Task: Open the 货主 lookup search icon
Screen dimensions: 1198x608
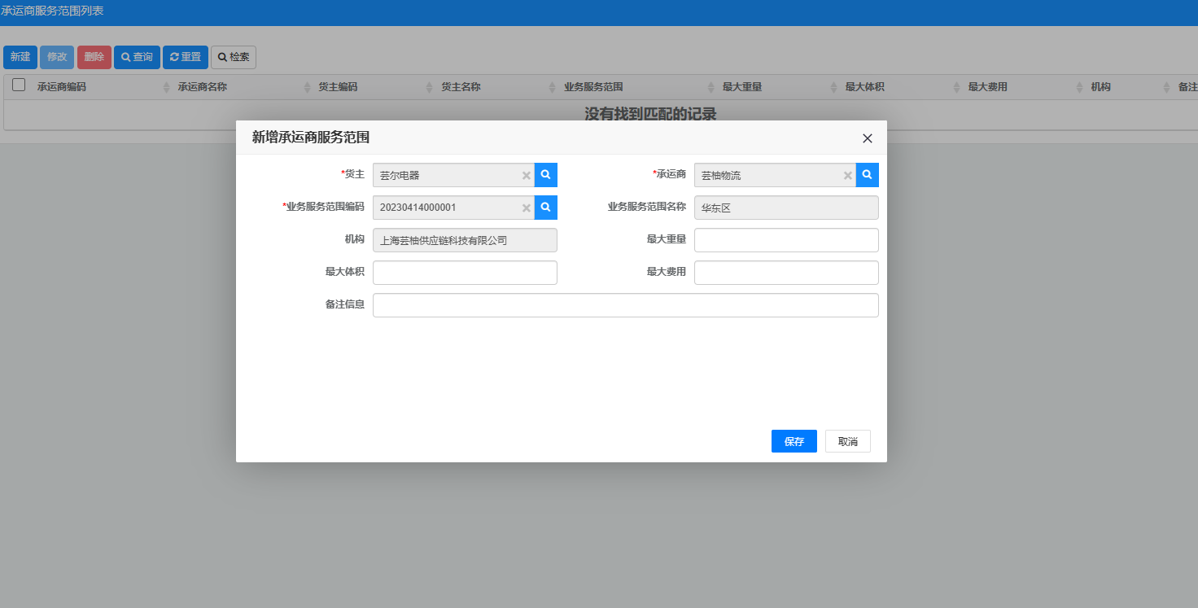Action: 546,175
